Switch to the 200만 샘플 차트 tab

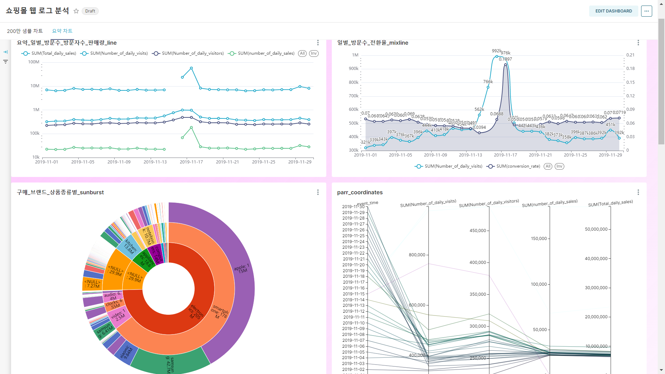coord(25,31)
